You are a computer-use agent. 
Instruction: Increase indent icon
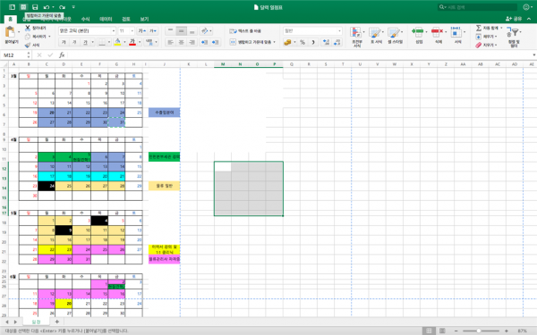click(x=215, y=42)
